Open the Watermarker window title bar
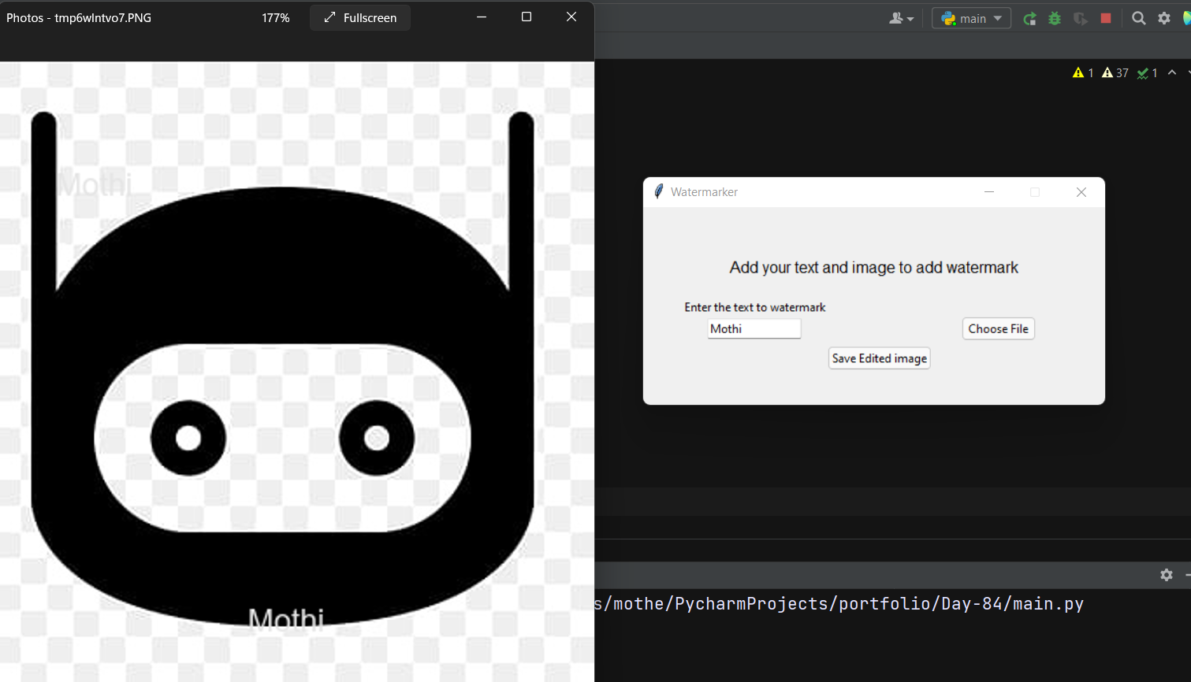Screen dimensions: 1191x682 point(704,191)
